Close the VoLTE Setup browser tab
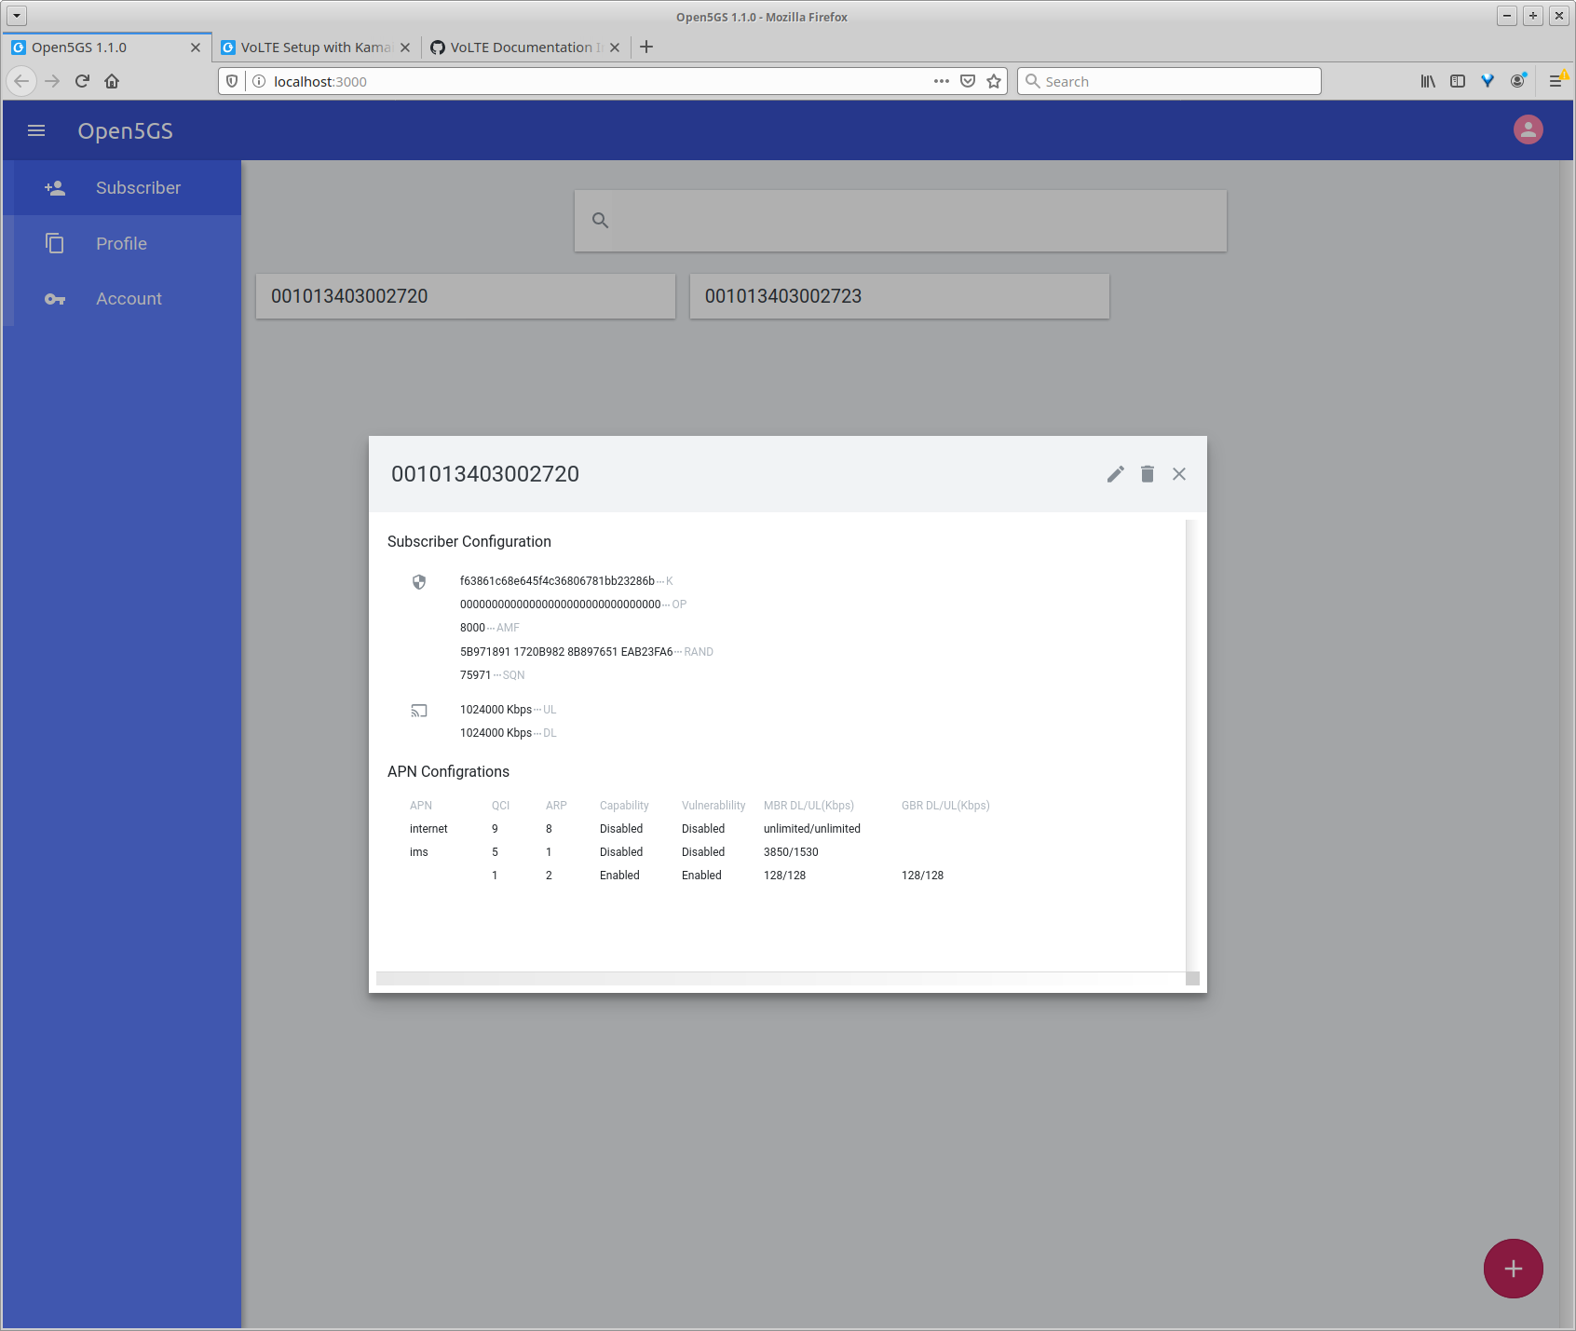The height and width of the screenshot is (1331, 1576). [405, 48]
